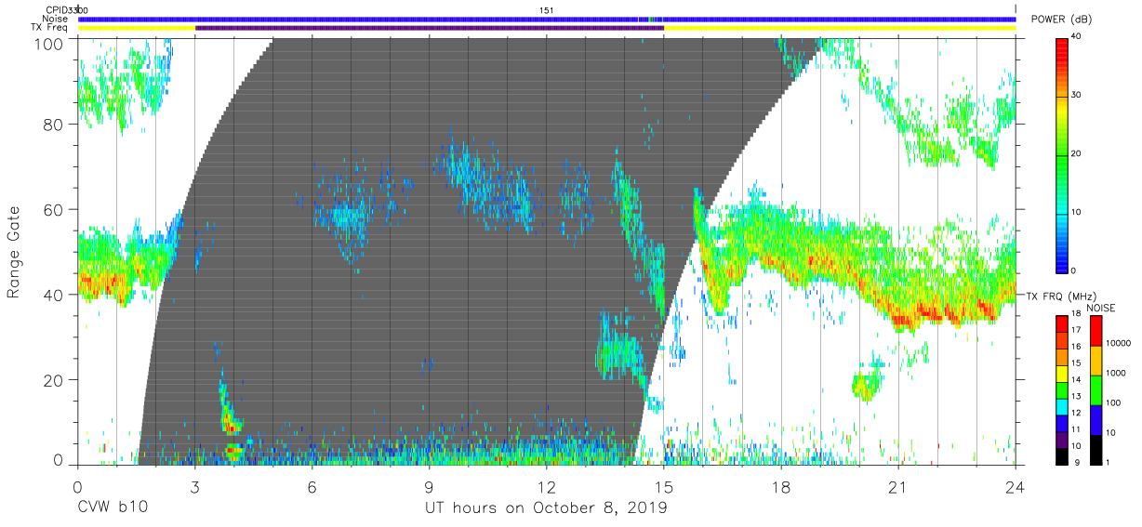Image resolution: width=1142 pixels, height=527 pixels.
Task: Click the 100 label on noise scale
Action: [x=1114, y=402]
